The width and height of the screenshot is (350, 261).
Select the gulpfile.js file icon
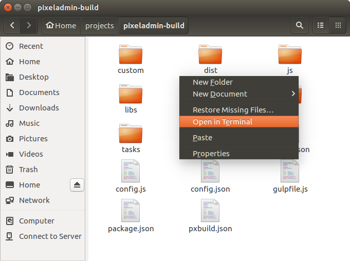tap(290, 172)
